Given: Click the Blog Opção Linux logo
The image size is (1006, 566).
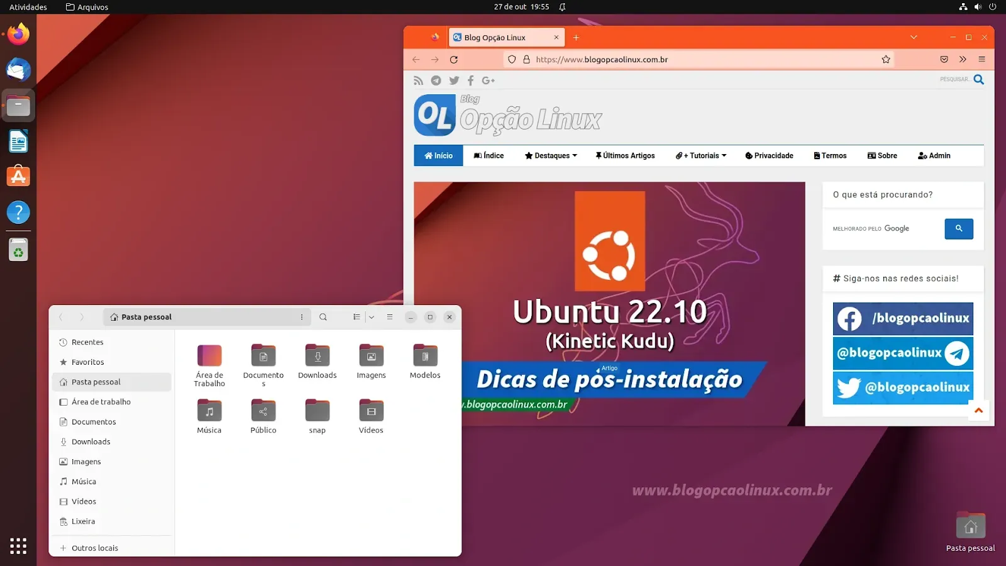Looking at the screenshot, I should click(508, 115).
